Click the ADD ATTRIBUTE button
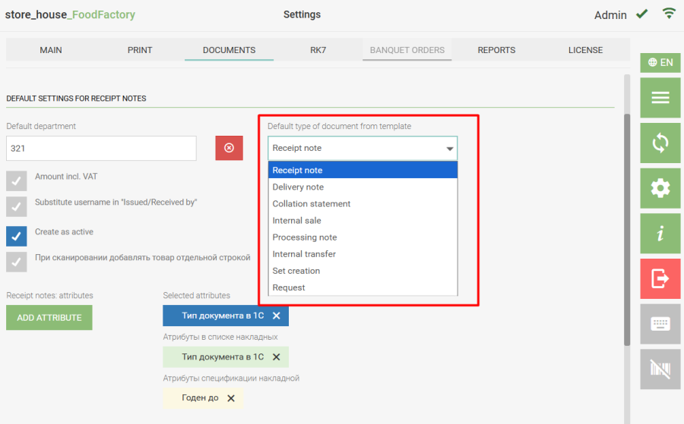The height and width of the screenshot is (424, 684). [x=49, y=318]
